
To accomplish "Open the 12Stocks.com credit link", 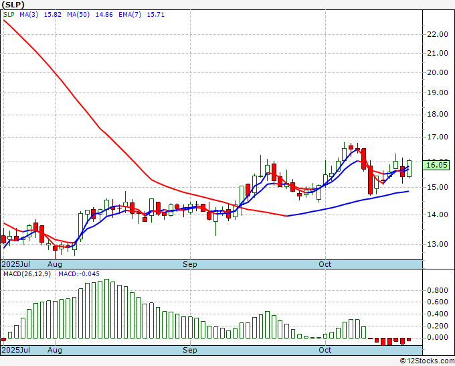I will 427,361.
